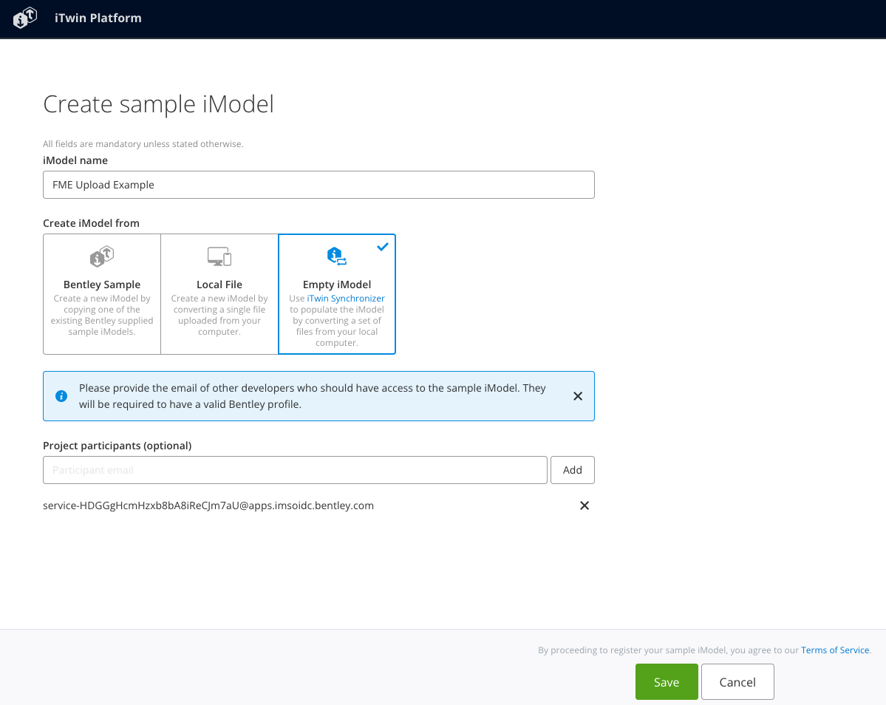Click the info icon in the blue banner
Image resolution: width=886 pixels, height=705 pixels.
point(61,396)
